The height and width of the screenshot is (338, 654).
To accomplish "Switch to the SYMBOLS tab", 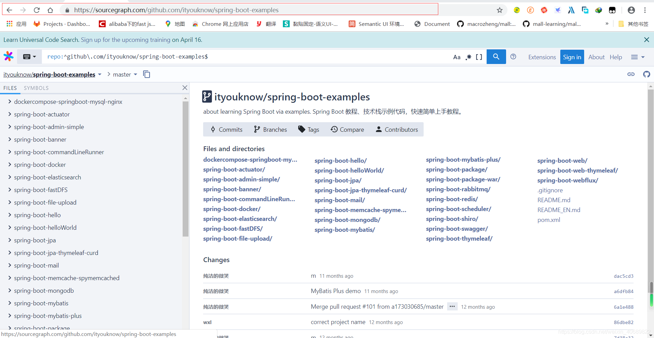I will click(36, 88).
